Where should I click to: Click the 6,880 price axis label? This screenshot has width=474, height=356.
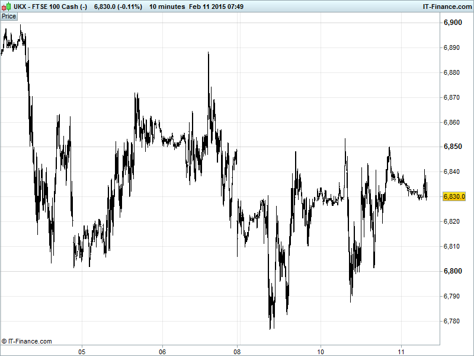point(453,72)
